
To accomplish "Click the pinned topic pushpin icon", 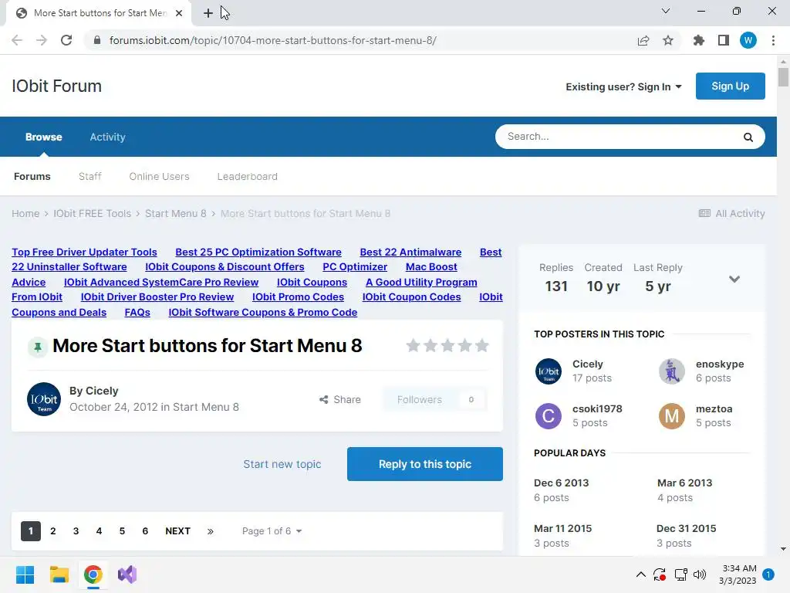I will (x=37, y=347).
